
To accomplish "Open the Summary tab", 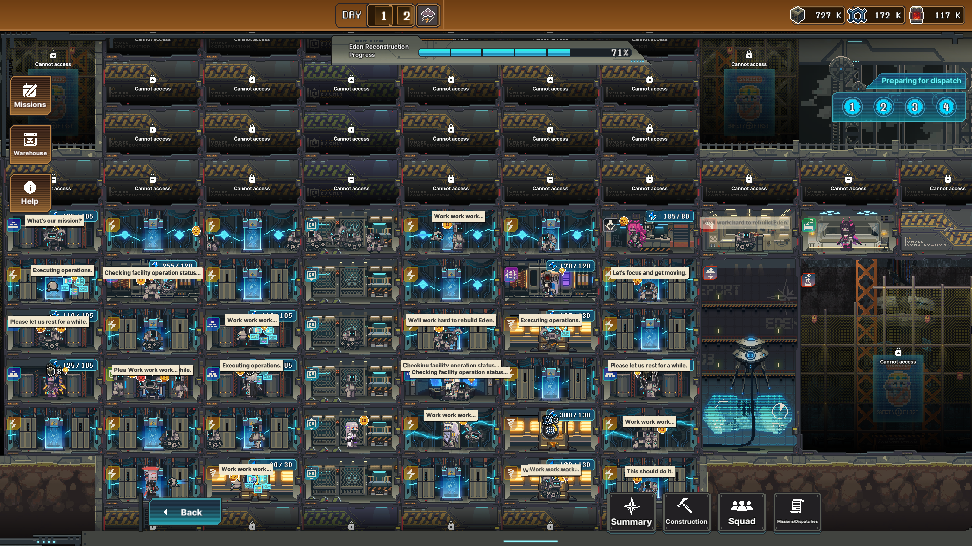I will (x=631, y=513).
